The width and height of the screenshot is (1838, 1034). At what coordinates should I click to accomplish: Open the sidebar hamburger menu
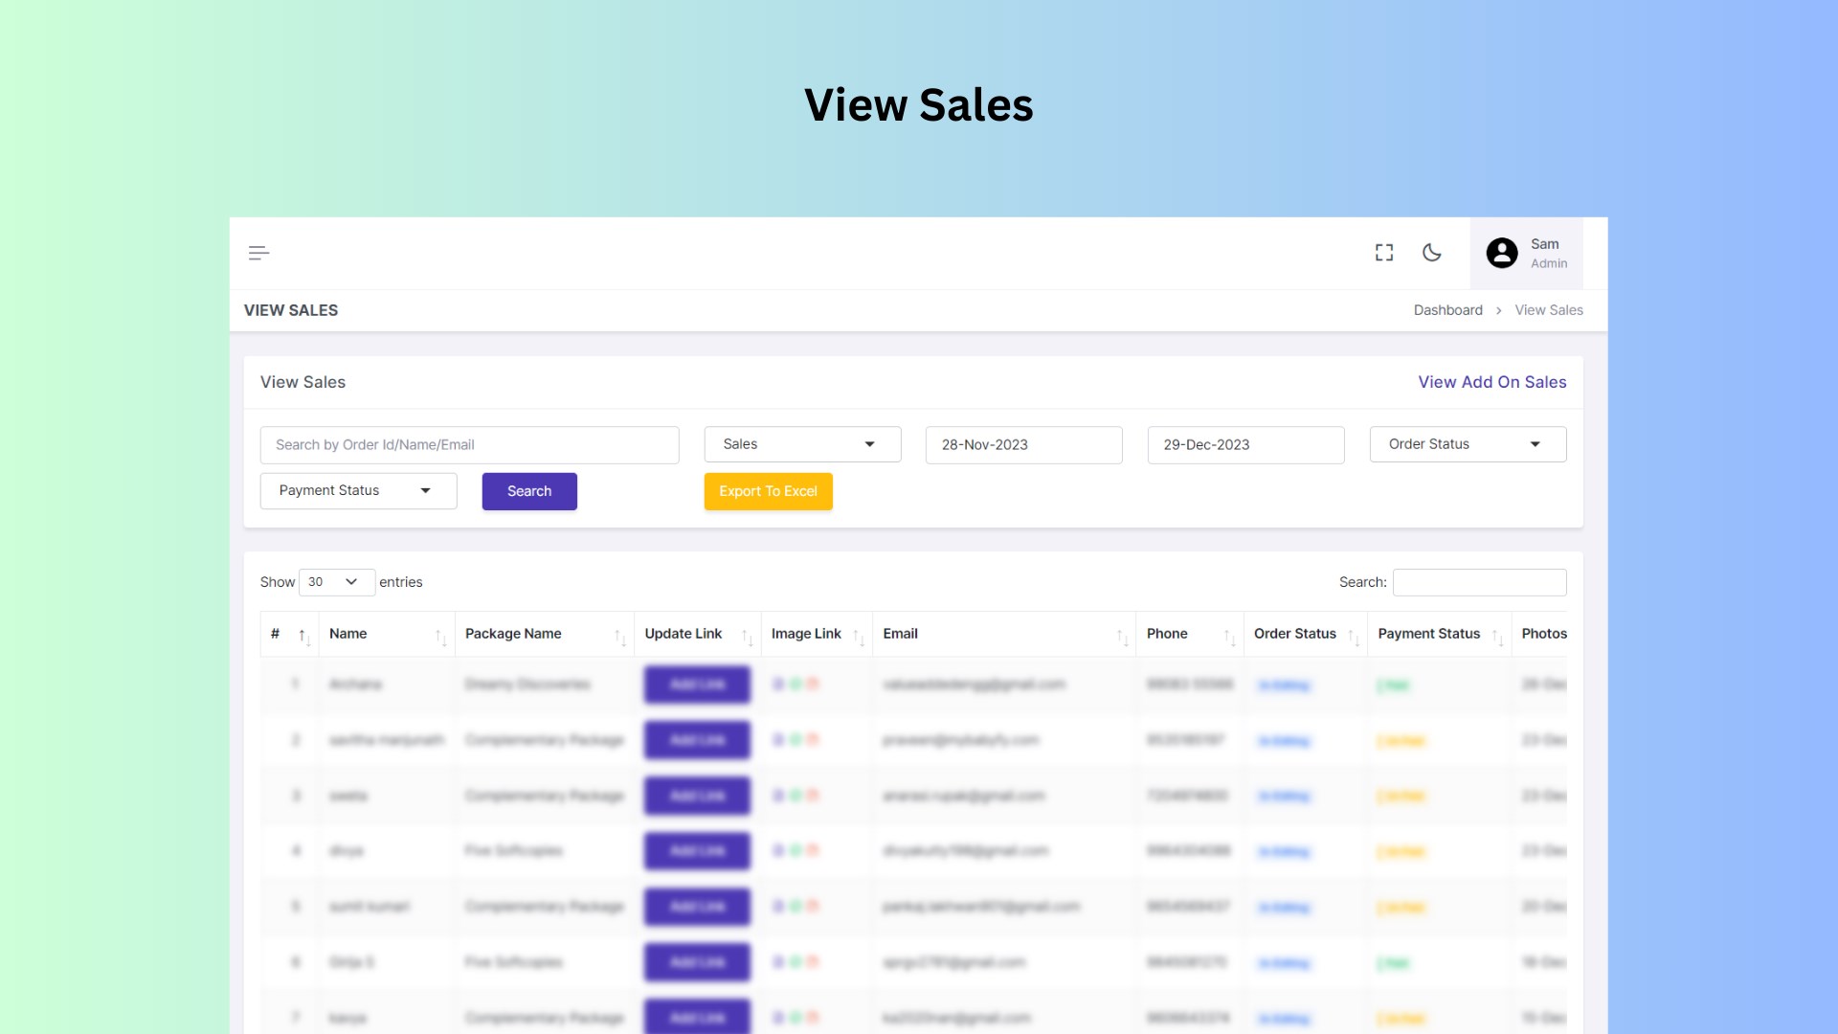258,253
